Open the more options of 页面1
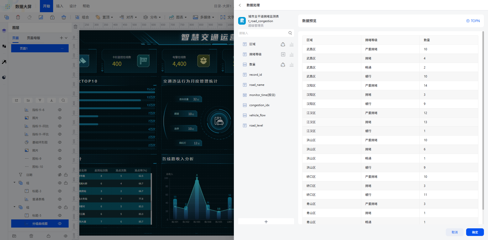Viewport: 488px width, 240px height. tap(62, 48)
